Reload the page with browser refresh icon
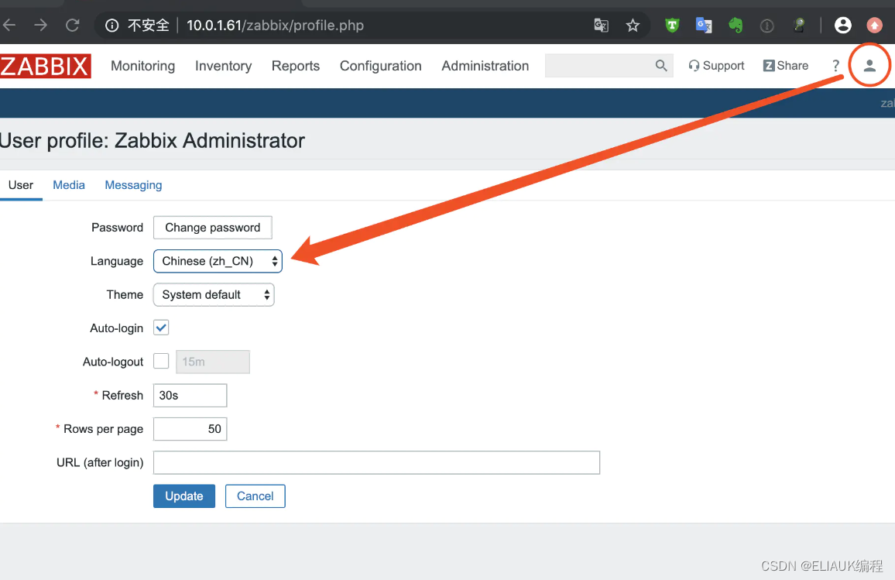The width and height of the screenshot is (895, 580). pyautogui.click(x=73, y=25)
